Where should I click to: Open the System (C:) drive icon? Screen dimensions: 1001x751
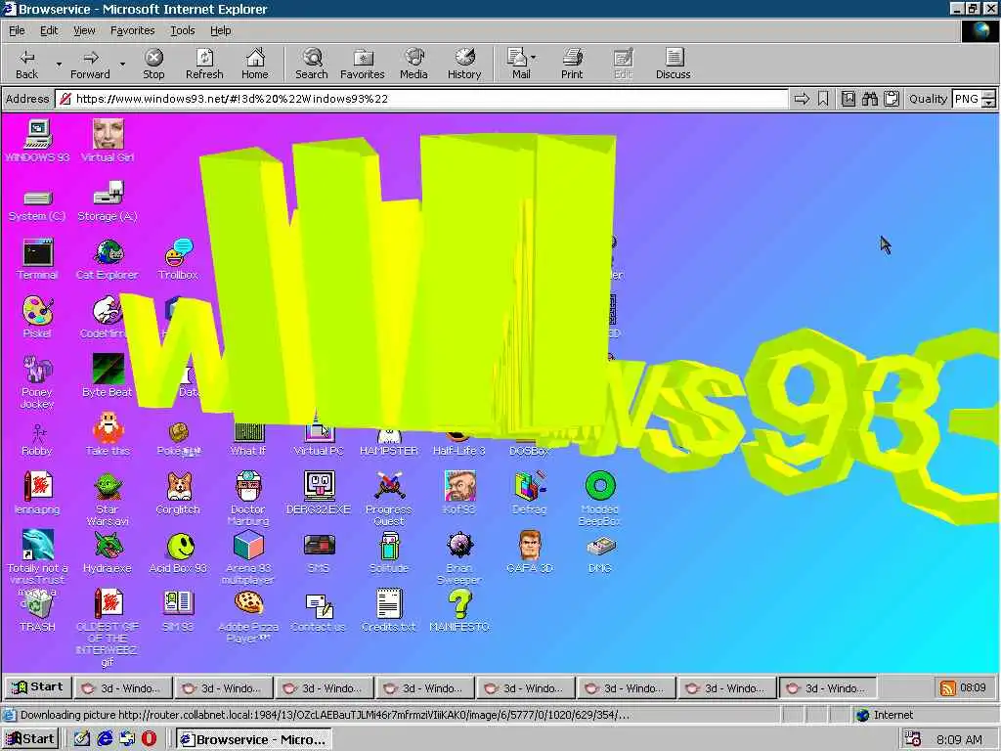(x=37, y=204)
